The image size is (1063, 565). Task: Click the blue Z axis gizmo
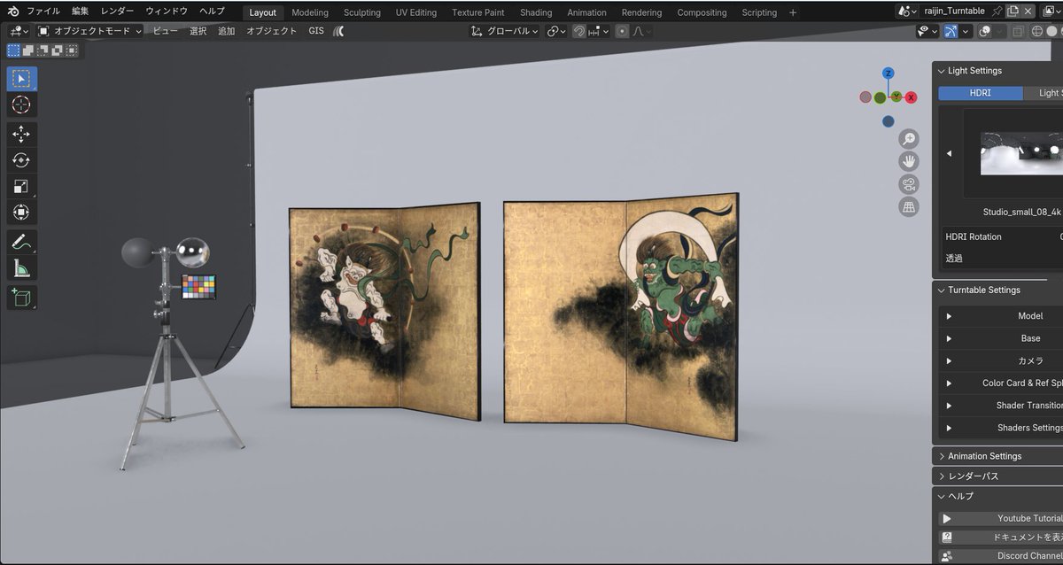point(888,73)
